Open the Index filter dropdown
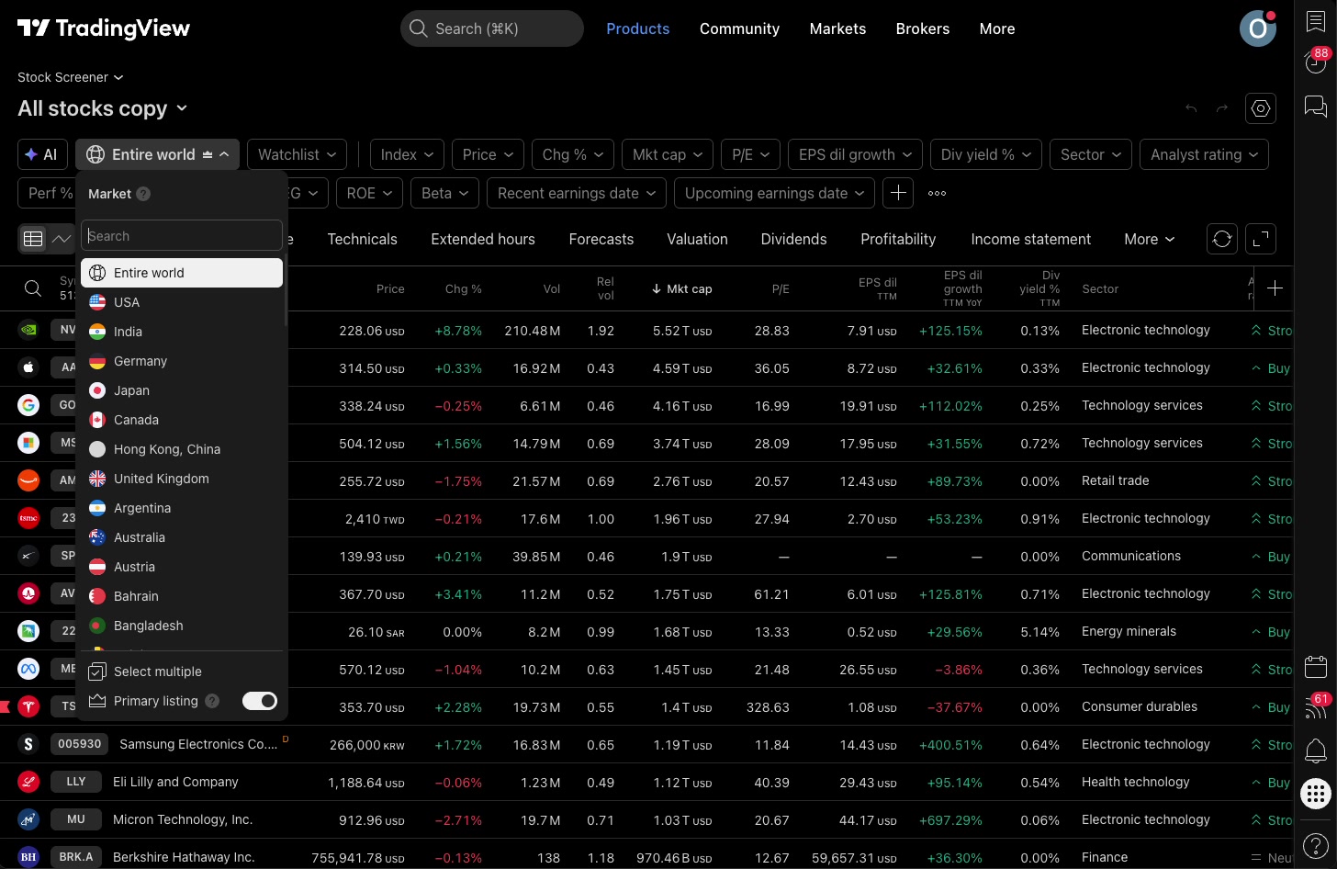The image size is (1337, 869). tap(407, 154)
